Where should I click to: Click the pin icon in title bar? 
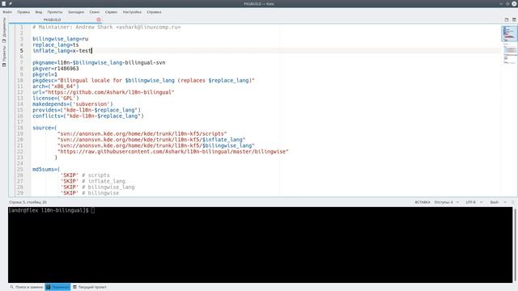coord(11,3)
